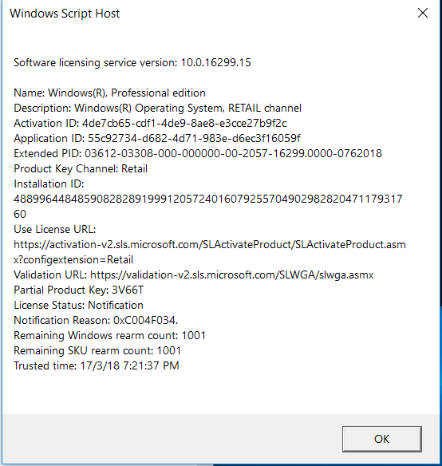
Task: Click the Name: Windows(R), Professional edition line
Action: [x=109, y=93]
